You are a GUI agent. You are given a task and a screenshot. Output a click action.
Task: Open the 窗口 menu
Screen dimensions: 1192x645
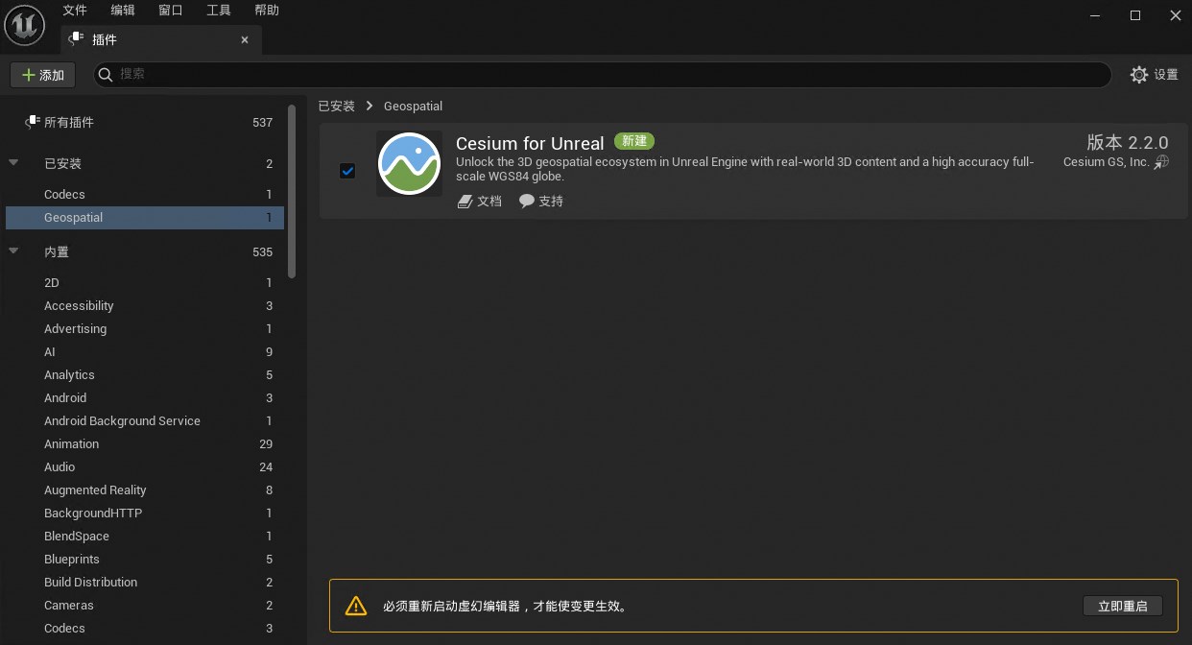pos(171,11)
